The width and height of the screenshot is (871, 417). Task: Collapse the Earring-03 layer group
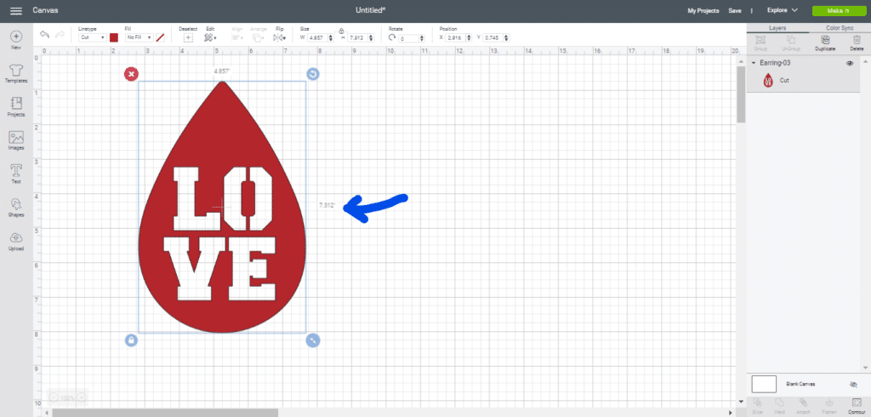pyautogui.click(x=754, y=64)
